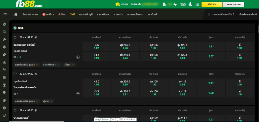Open the Hot tab
This screenshot has height=122, width=259.
(x=62, y=14)
